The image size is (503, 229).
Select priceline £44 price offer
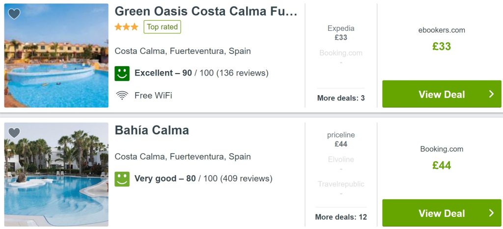341,139
